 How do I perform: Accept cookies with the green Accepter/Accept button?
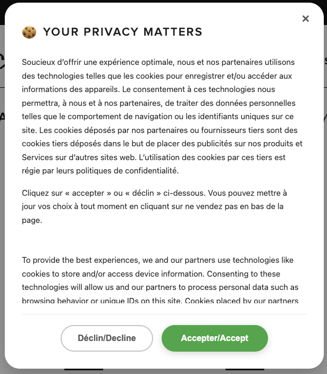pos(214,338)
